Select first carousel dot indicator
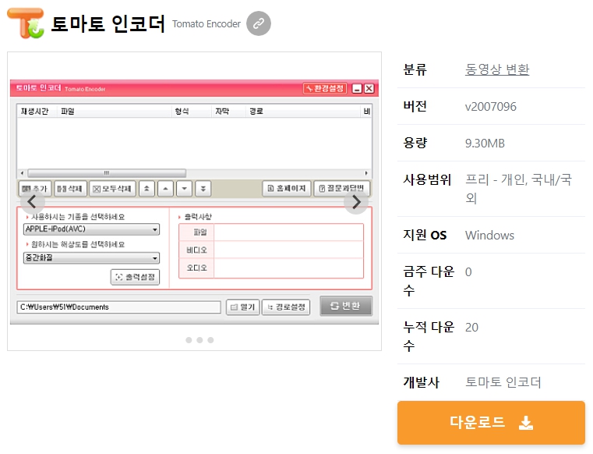 pyautogui.click(x=189, y=340)
